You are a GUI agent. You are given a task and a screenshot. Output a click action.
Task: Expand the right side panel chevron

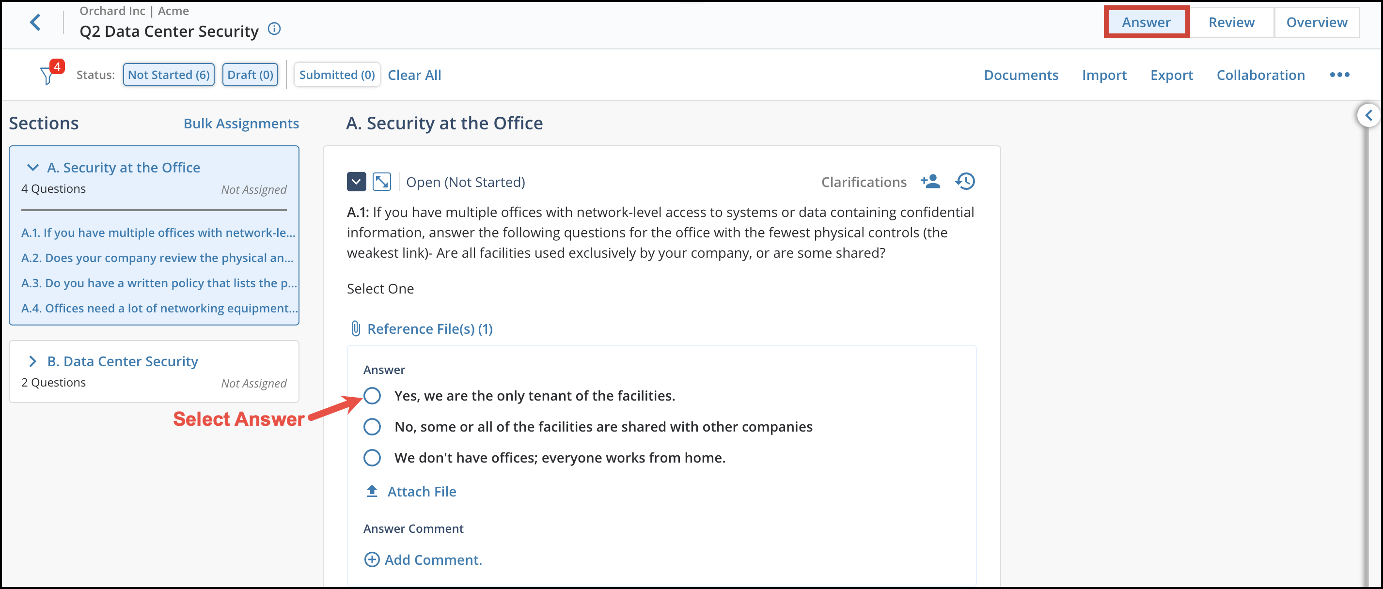point(1368,115)
